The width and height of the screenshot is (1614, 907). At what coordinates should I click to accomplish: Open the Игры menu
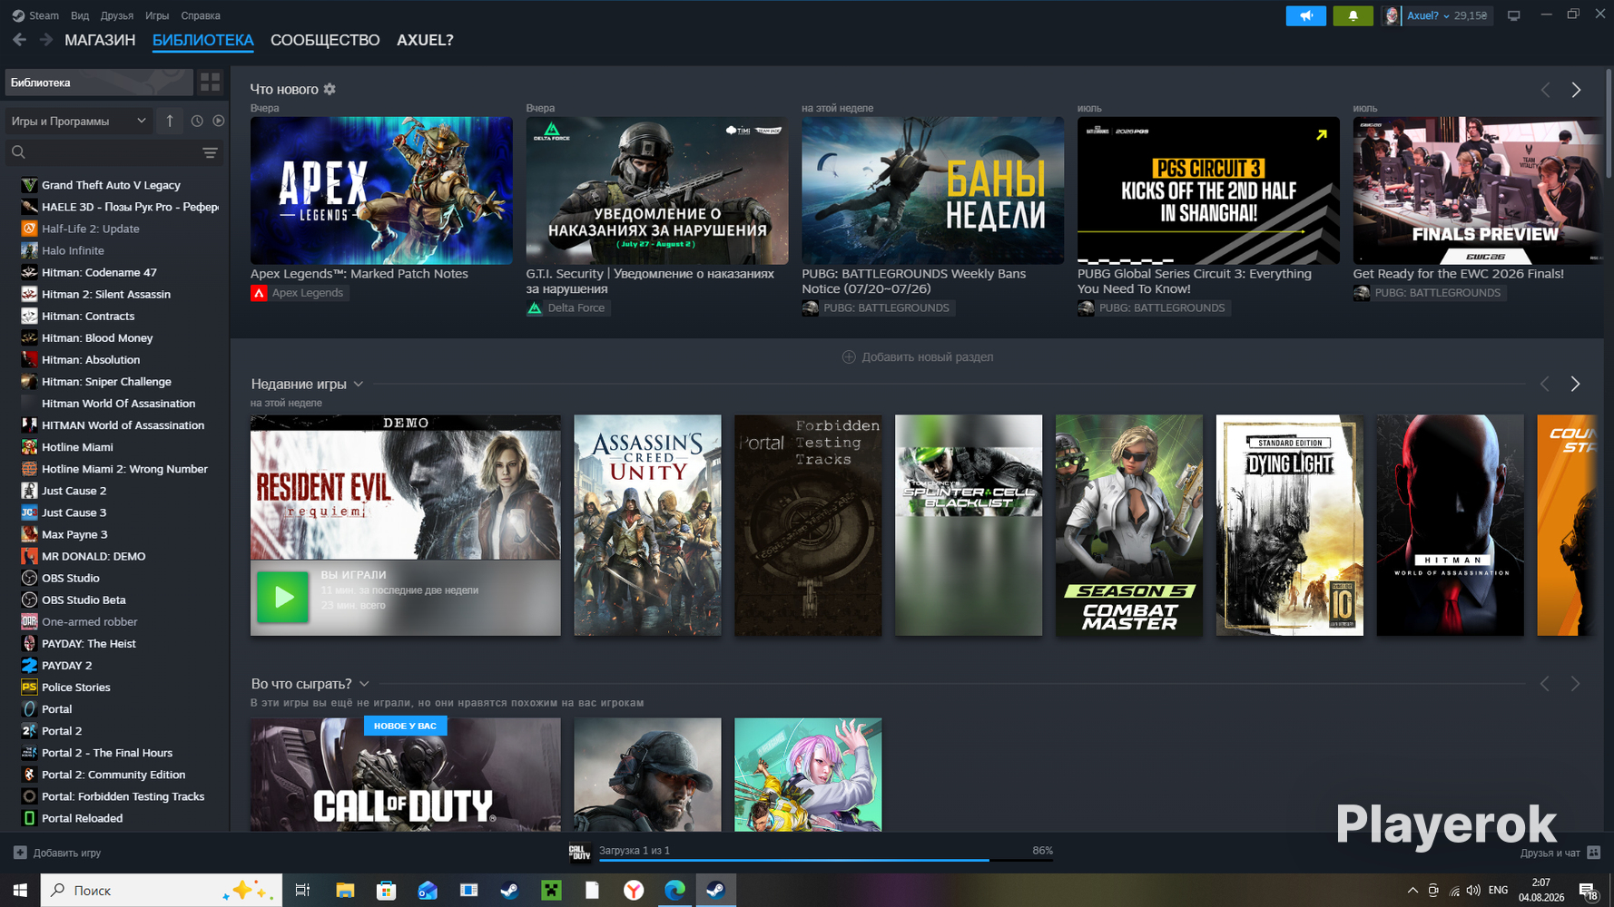click(157, 15)
